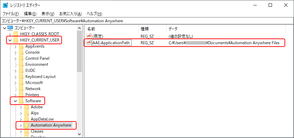Click the (既定) default value icon

[x=89, y=36]
